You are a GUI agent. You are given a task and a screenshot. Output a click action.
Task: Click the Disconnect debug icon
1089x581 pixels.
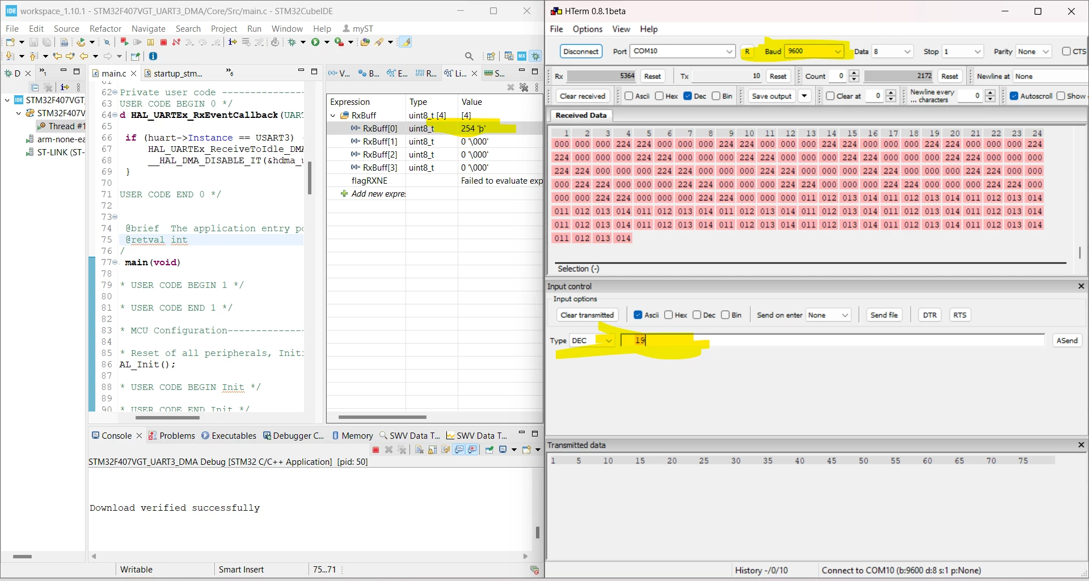(176, 42)
